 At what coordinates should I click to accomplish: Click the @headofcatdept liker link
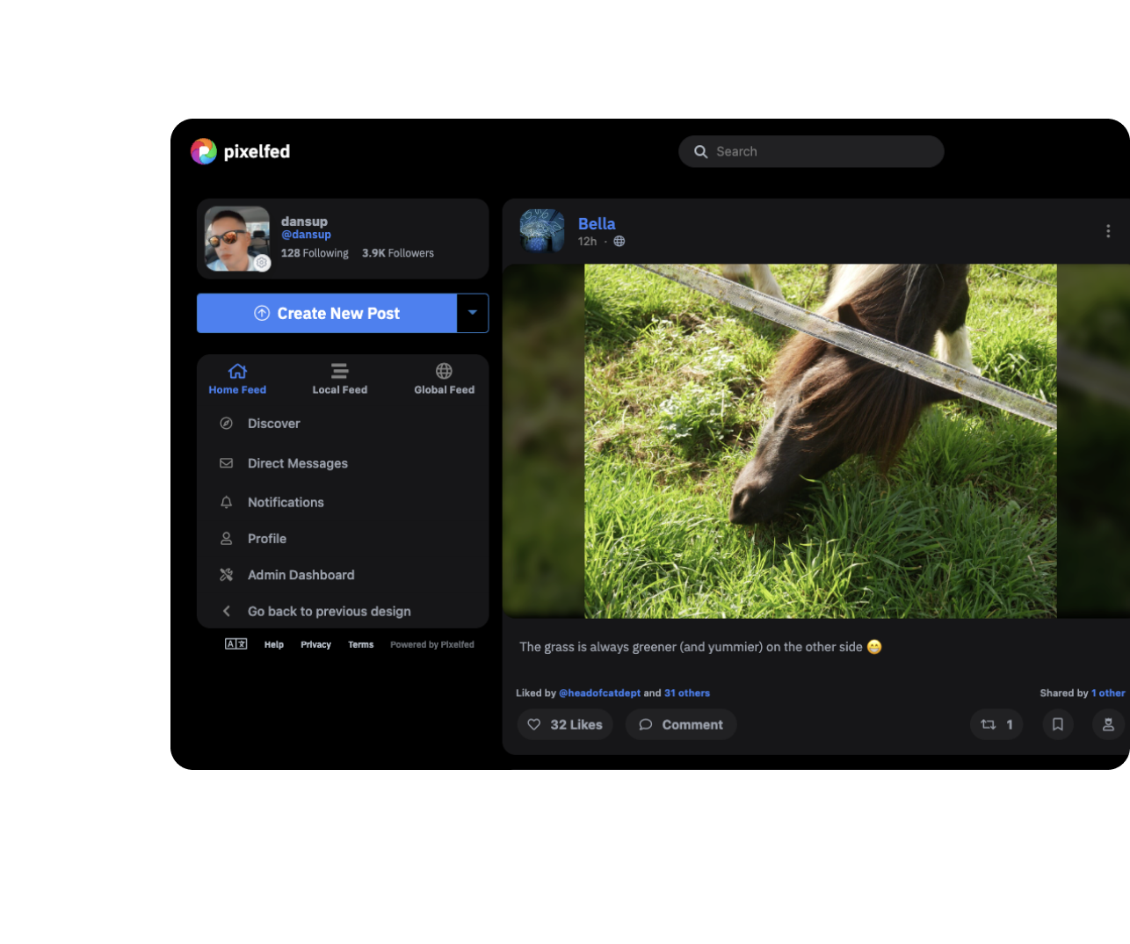(x=599, y=693)
